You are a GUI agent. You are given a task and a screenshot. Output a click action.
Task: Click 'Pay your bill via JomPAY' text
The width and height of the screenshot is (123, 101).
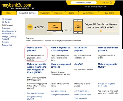[x=84, y=69]
